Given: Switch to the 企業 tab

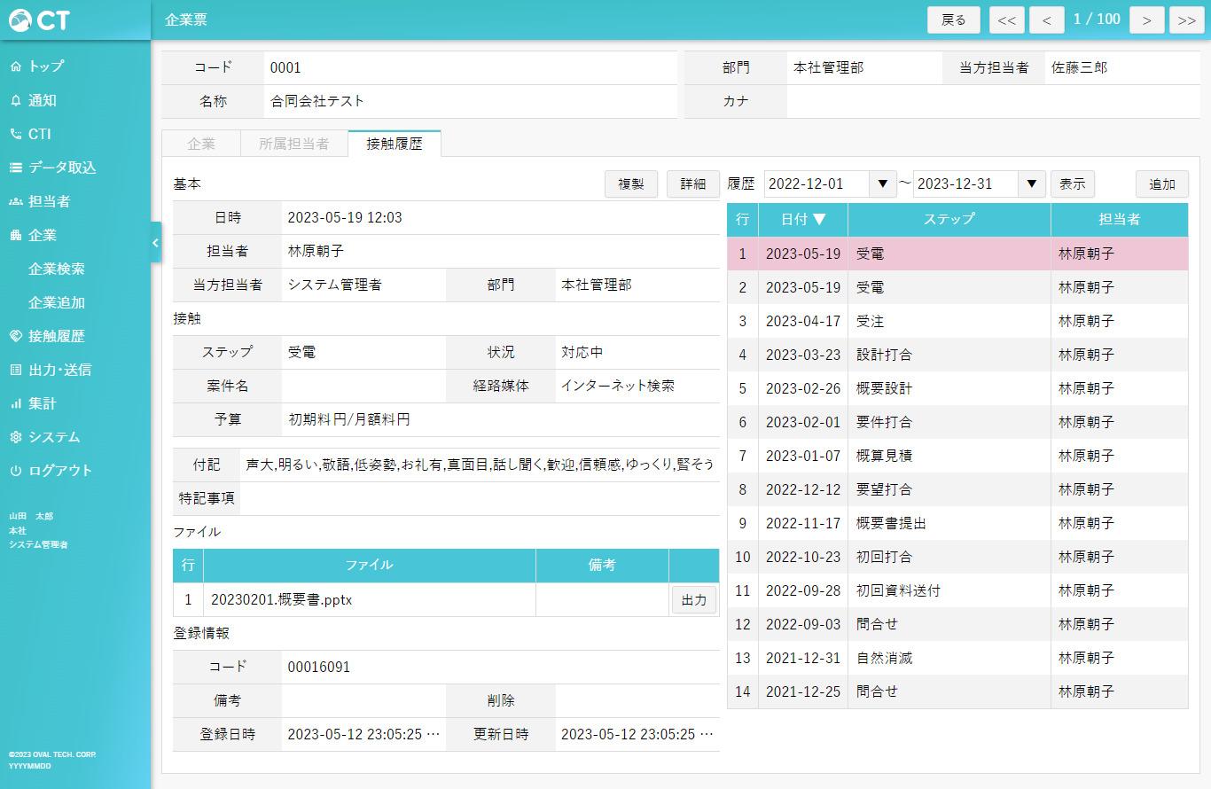Looking at the screenshot, I should click(x=201, y=144).
